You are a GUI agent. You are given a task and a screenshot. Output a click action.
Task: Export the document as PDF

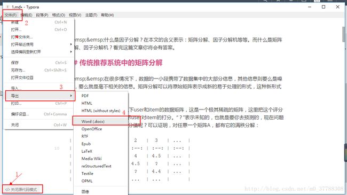(101, 96)
